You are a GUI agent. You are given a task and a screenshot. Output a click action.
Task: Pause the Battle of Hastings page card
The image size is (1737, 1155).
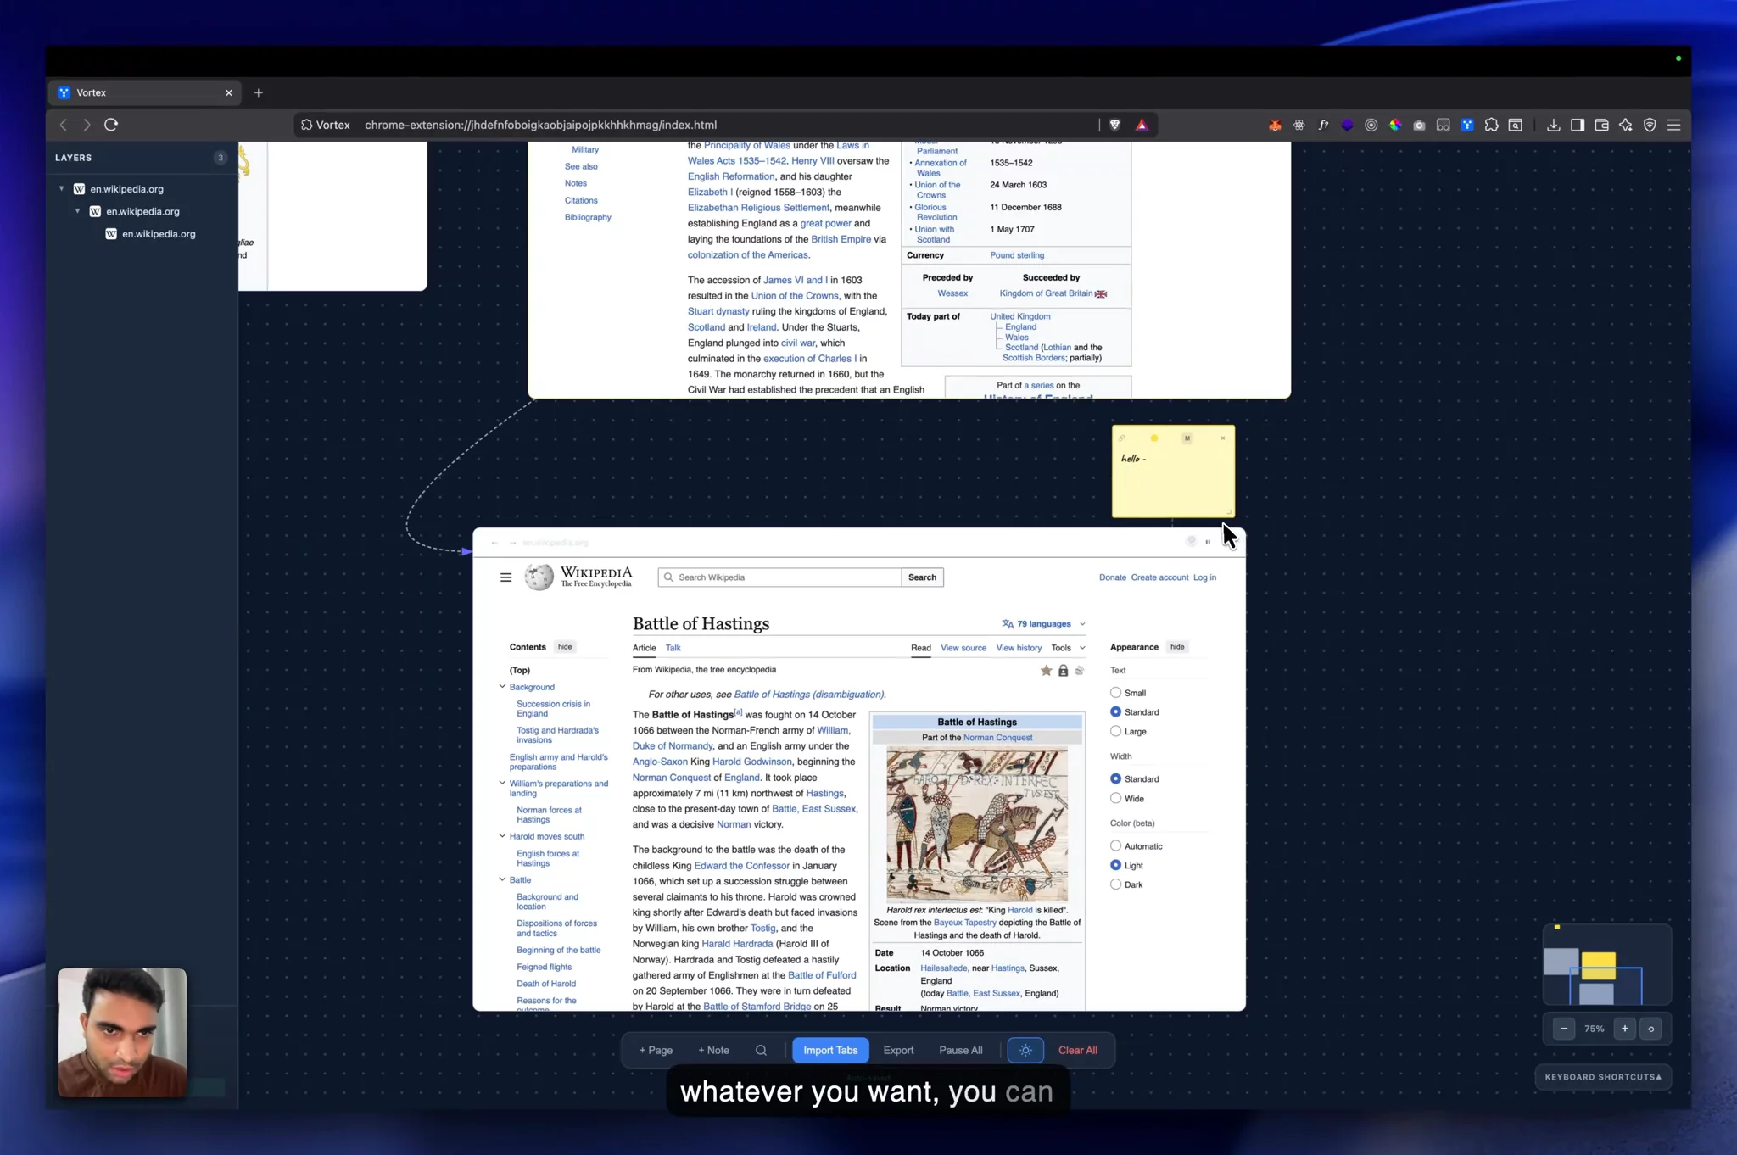coord(1208,542)
